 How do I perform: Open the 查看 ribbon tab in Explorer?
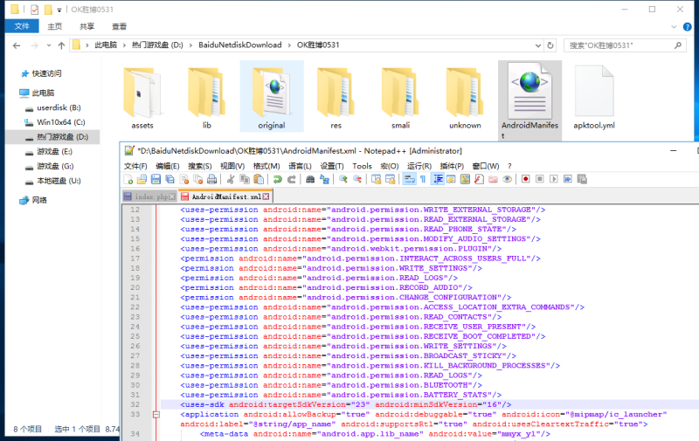click(119, 26)
